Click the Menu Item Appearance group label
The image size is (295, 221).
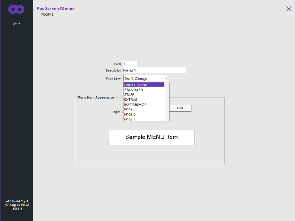tap(96, 97)
